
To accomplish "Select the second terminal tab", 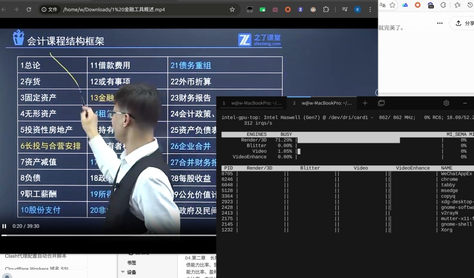I will pos(323,103).
